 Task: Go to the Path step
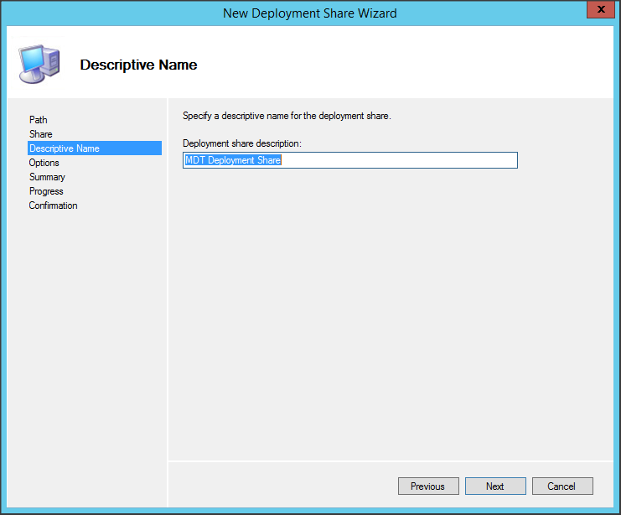[x=39, y=120]
